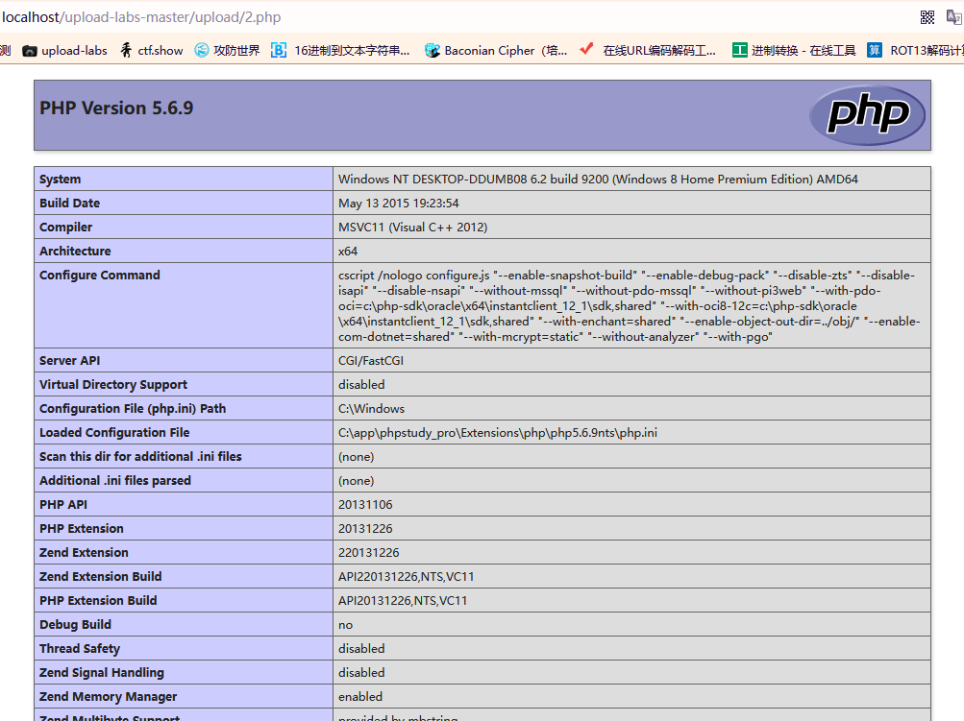The height and width of the screenshot is (721, 964).
Task: Click the Compiler label
Action: click(x=65, y=228)
